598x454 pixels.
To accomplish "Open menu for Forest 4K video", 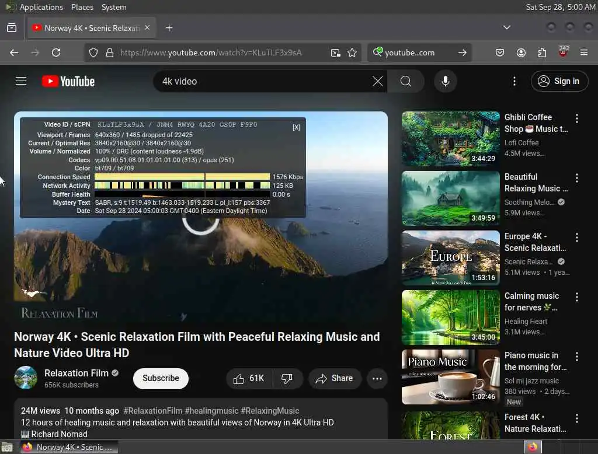I will pyautogui.click(x=576, y=418).
